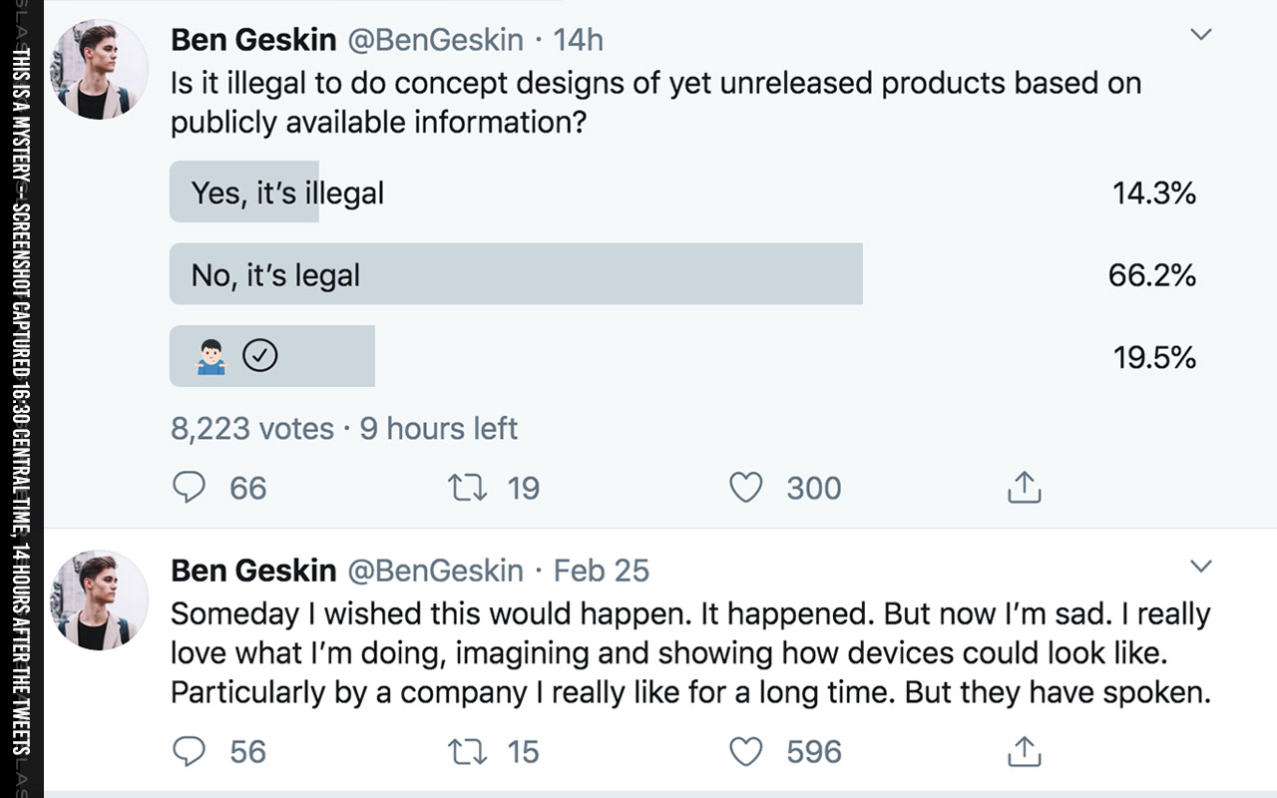Like the tweet with 596 likes
The width and height of the screenshot is (1277, 798).
coord(746,751)
